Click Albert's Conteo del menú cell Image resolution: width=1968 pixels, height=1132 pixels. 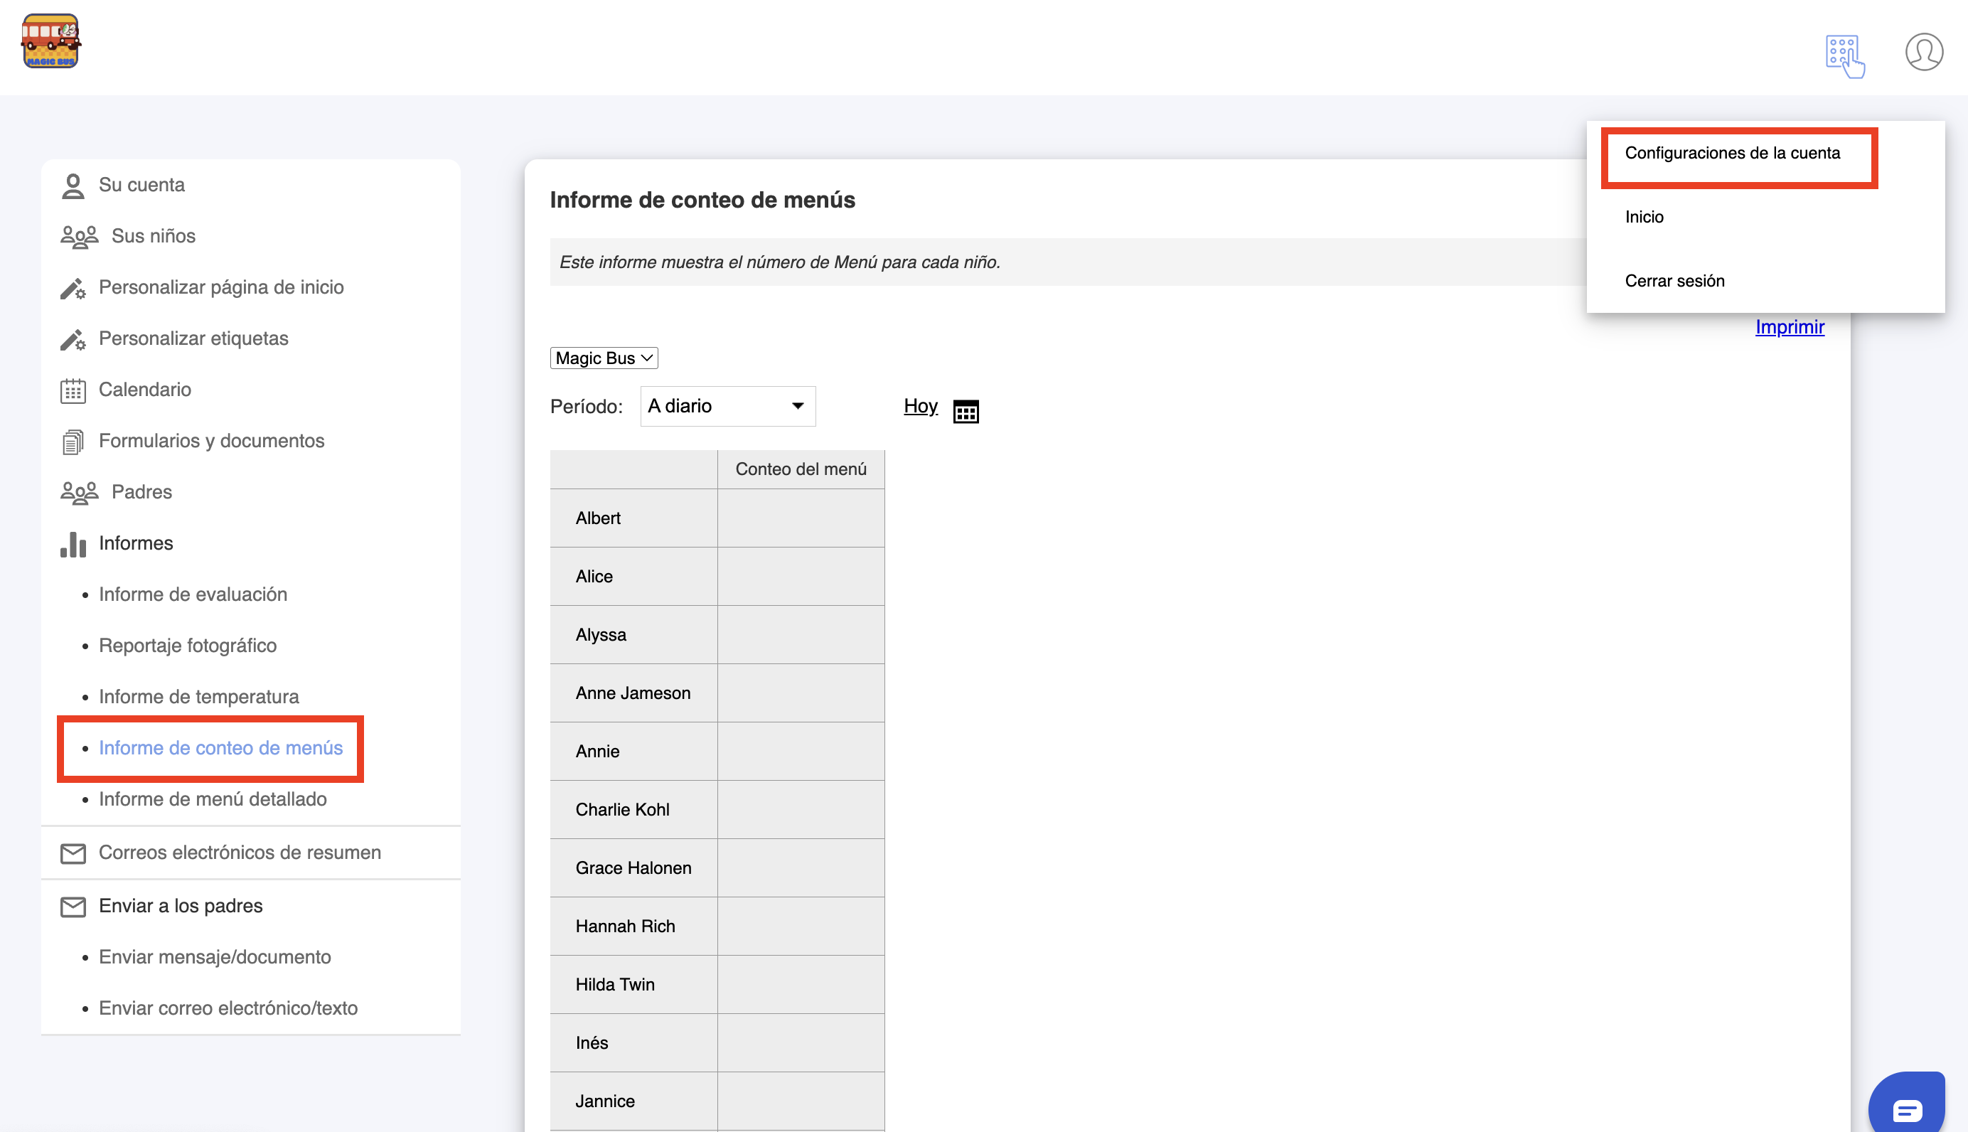[801, 518]
